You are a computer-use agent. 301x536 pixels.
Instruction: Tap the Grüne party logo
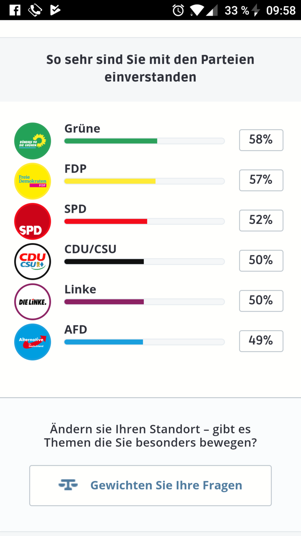pyautogui.click(x=33, y=141)
